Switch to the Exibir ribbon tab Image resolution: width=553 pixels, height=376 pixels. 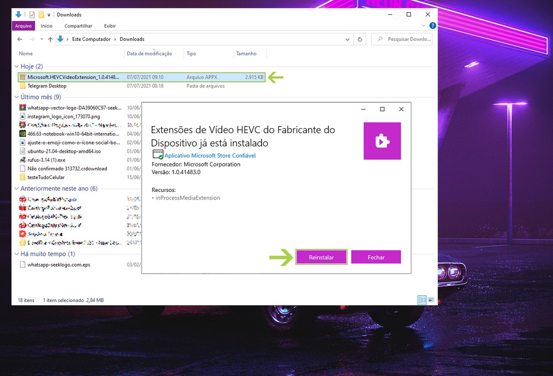[110, 25]
